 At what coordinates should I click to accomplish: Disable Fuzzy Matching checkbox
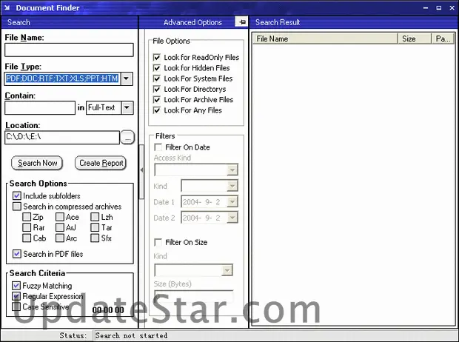[16, 286]
